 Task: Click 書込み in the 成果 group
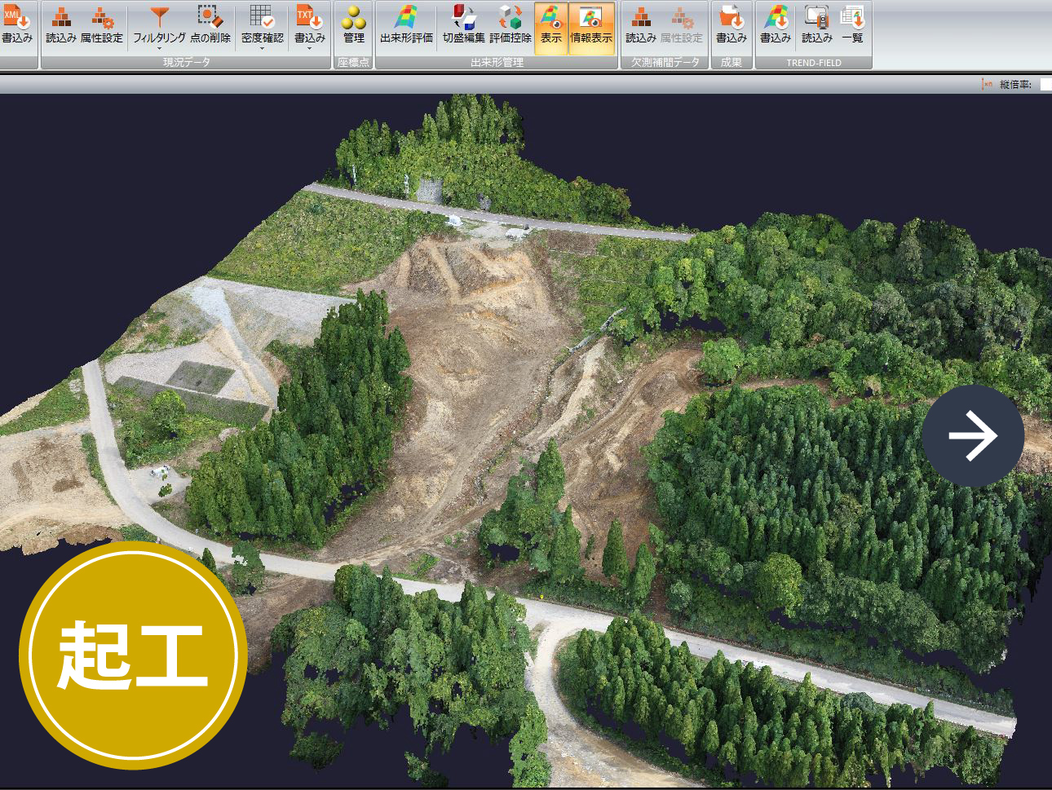(x=731, y=24)
